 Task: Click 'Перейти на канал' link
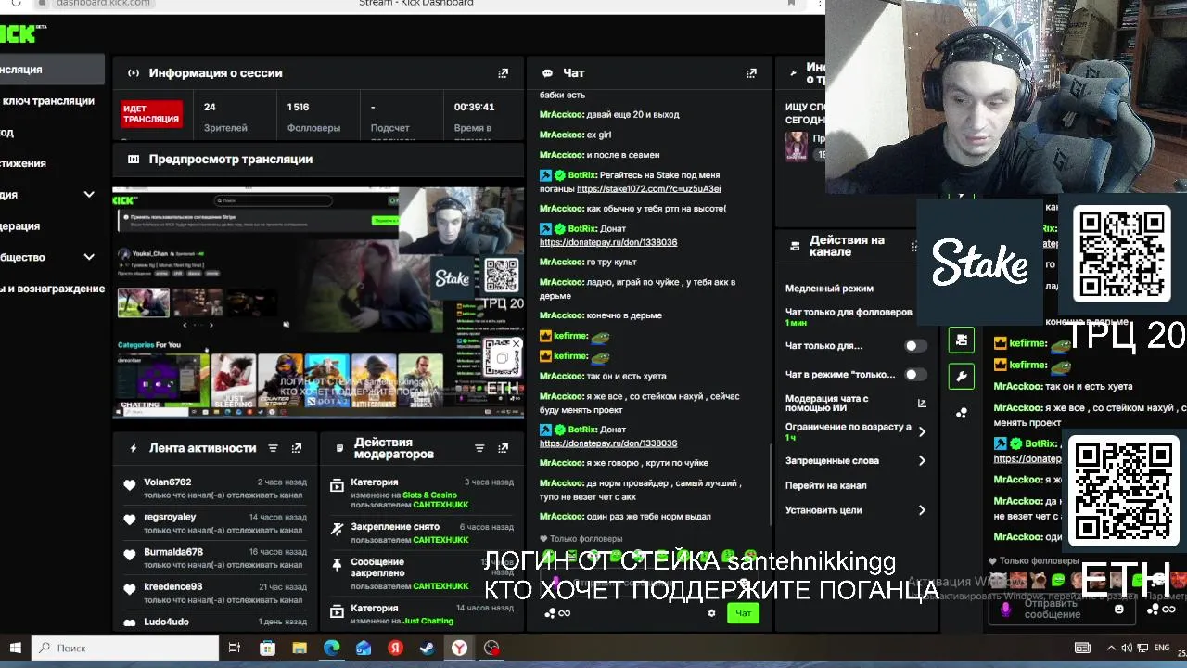tap(826, 485)
